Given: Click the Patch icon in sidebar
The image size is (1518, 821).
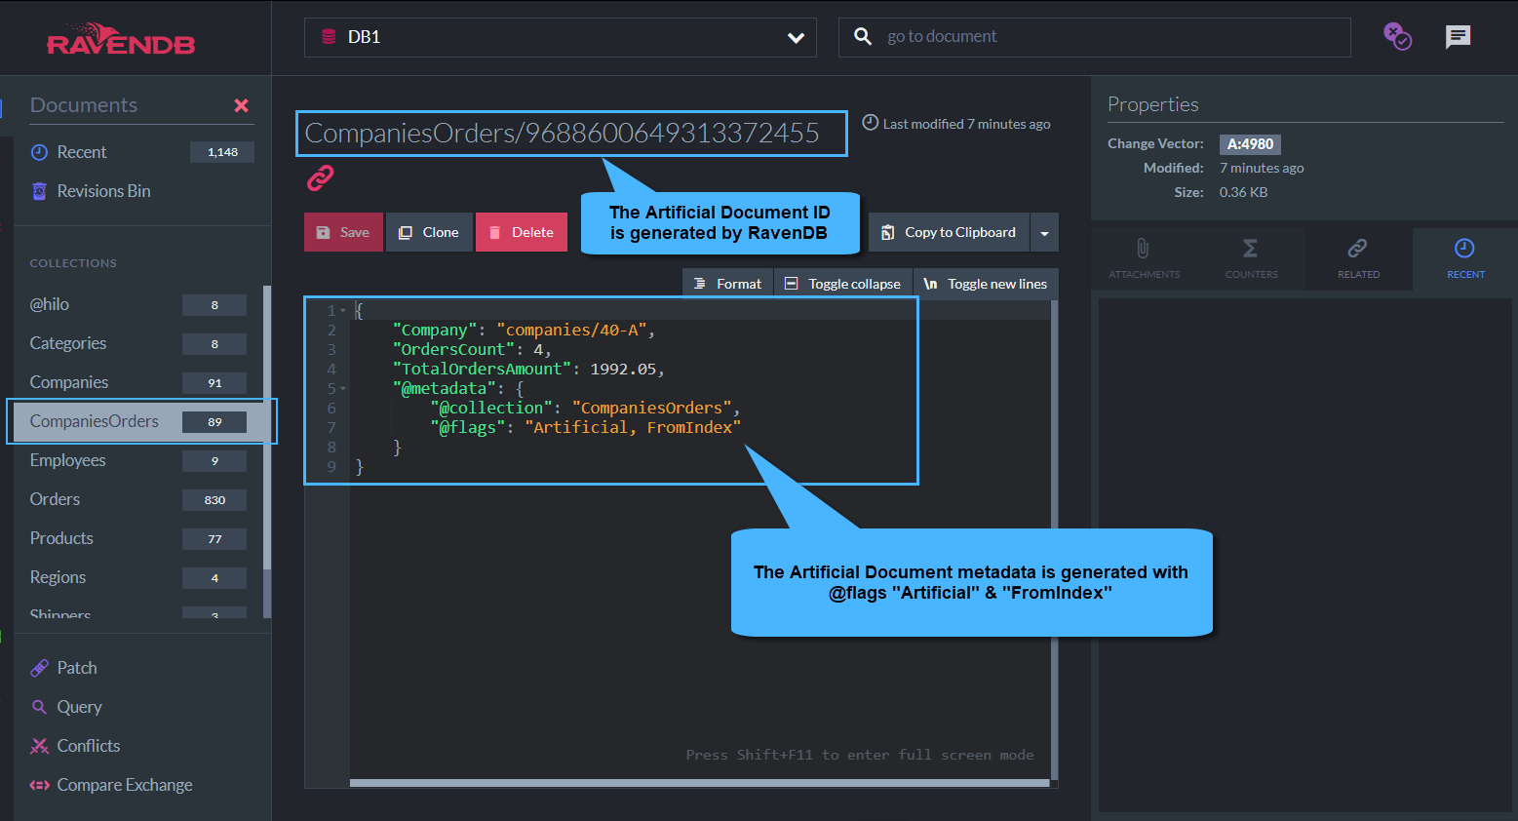Looking at the screenshot, I should 39,668.
